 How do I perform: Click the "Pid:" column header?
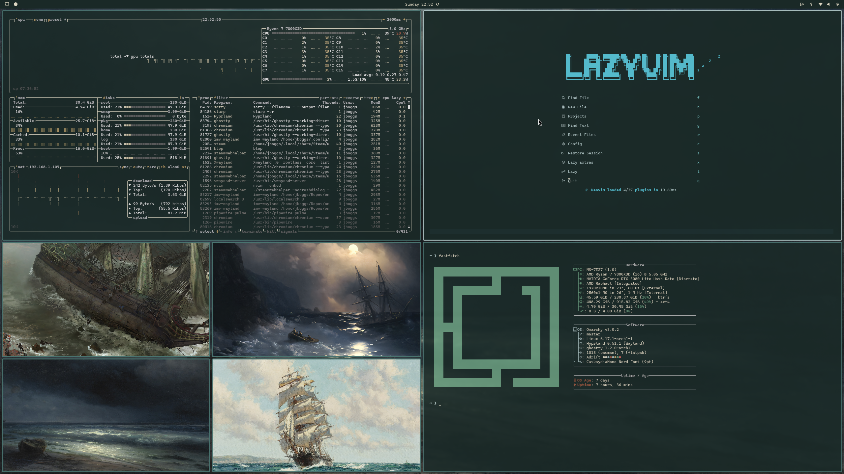[207, 102]
